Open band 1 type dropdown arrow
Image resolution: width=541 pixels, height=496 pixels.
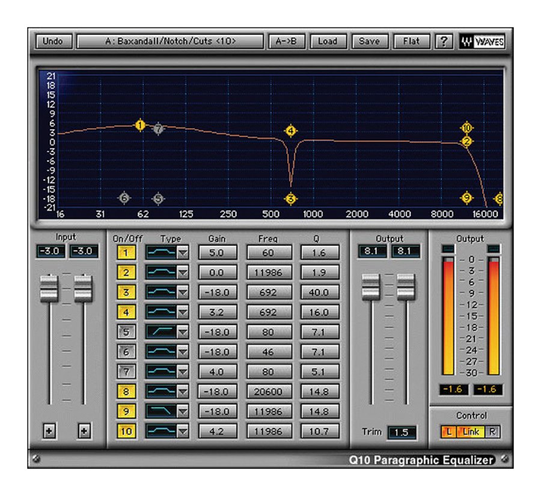tap(183, 253)
